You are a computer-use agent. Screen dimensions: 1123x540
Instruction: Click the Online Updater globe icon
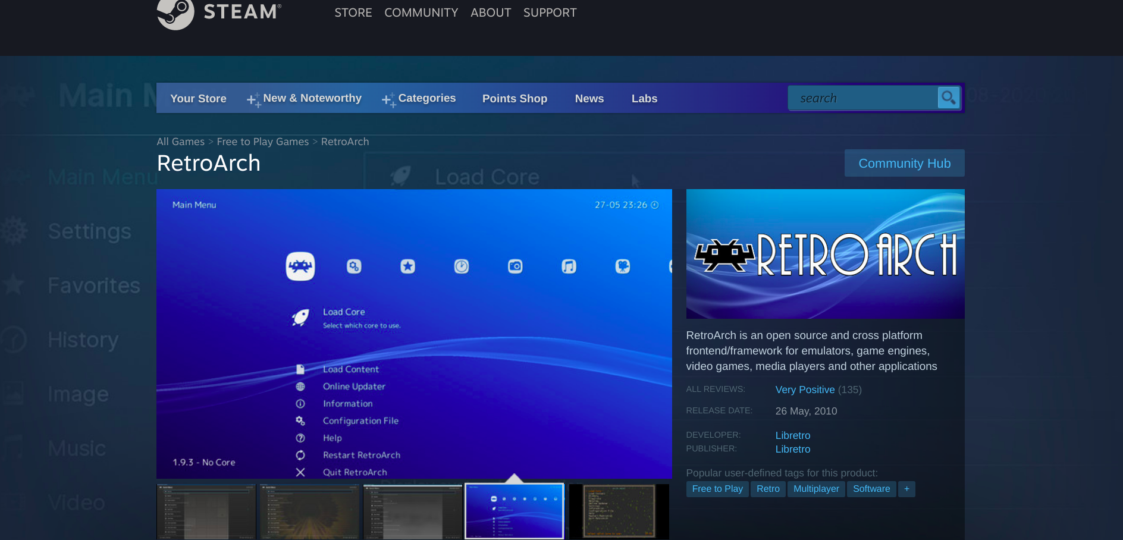coord(300,387)
